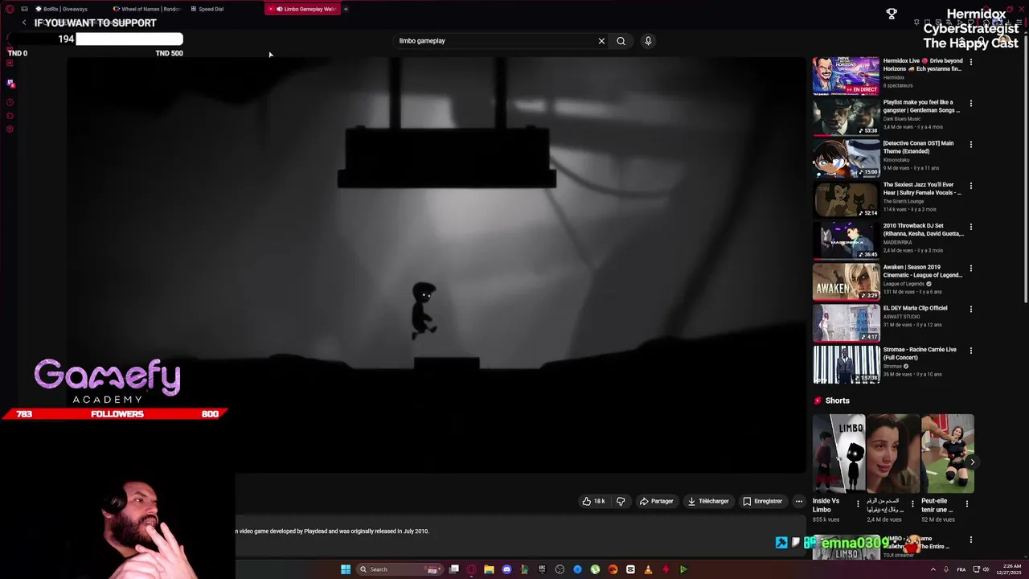Show next Shorts with the arrow
Screen dimensions: 1029x579
[x=972, y=462]
